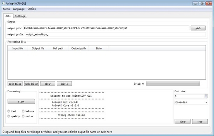Screen dimensions: 214x136
Task: Choose the custom radio option
Action: pyautogui.click(x=23, y=116)
